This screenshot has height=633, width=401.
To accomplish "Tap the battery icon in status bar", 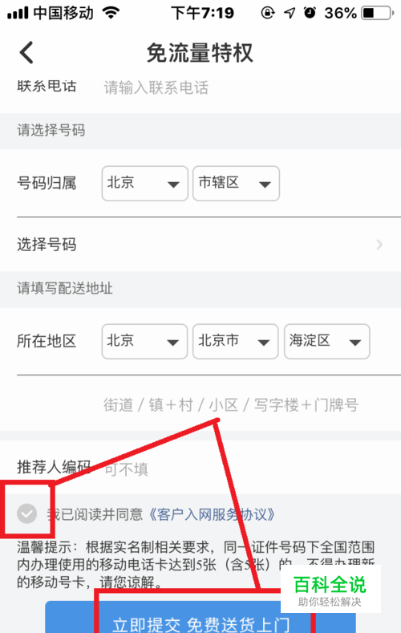I will click(378, 13).
